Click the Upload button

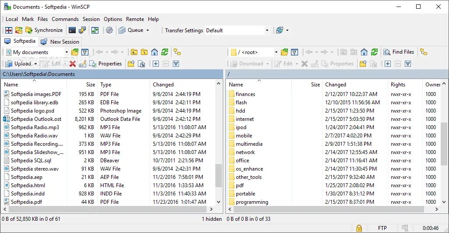pyautogui.click(x=18, y=64)
